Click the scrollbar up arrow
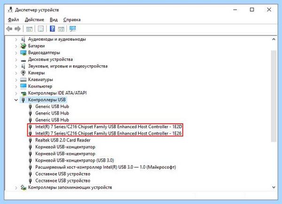Viewport: 282px width, 204px height. [274, 39]
